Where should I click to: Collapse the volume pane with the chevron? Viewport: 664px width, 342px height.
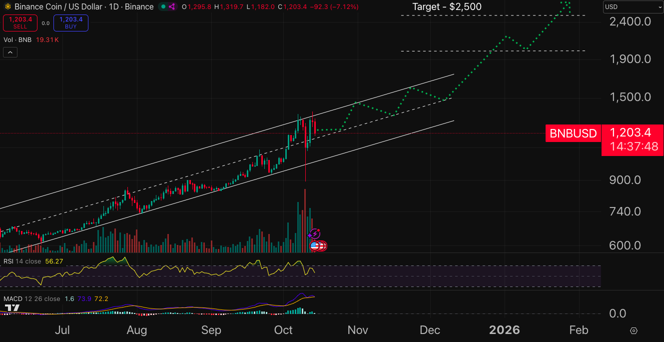point(9,52)
